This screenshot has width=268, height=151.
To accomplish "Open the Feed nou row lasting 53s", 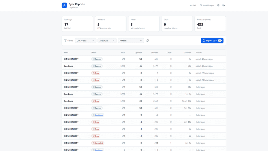I will pos(144,66).
